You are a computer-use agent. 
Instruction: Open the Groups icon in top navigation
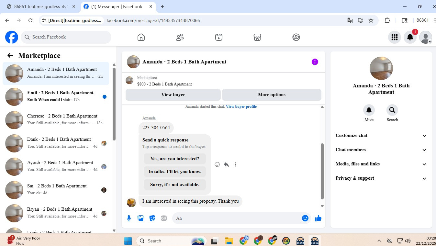pos(296,37)
